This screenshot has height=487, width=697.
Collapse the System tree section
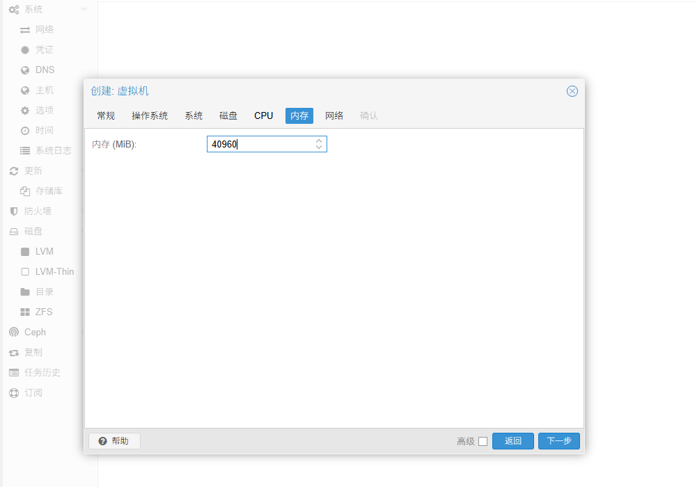pos(84,10)
